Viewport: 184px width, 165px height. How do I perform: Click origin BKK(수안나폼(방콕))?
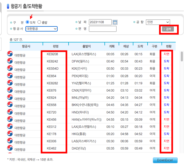[x=85, y=105]
